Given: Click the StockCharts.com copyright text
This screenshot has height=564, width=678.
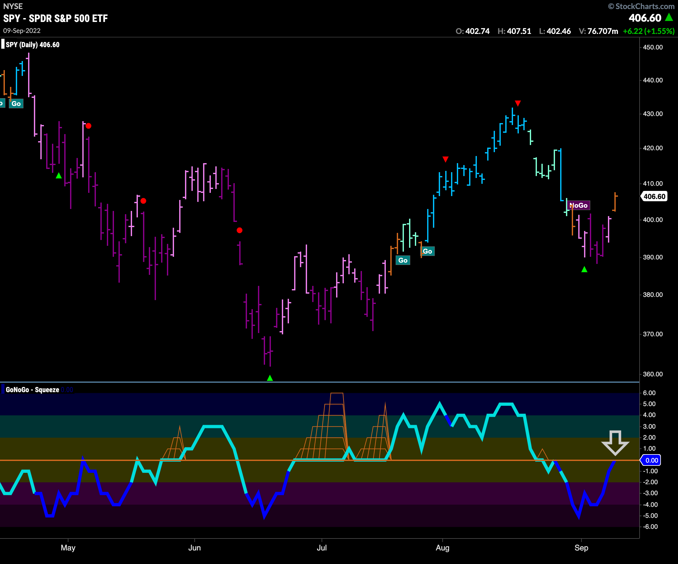Looking at the screenshot, I should (x=641, y=6).
